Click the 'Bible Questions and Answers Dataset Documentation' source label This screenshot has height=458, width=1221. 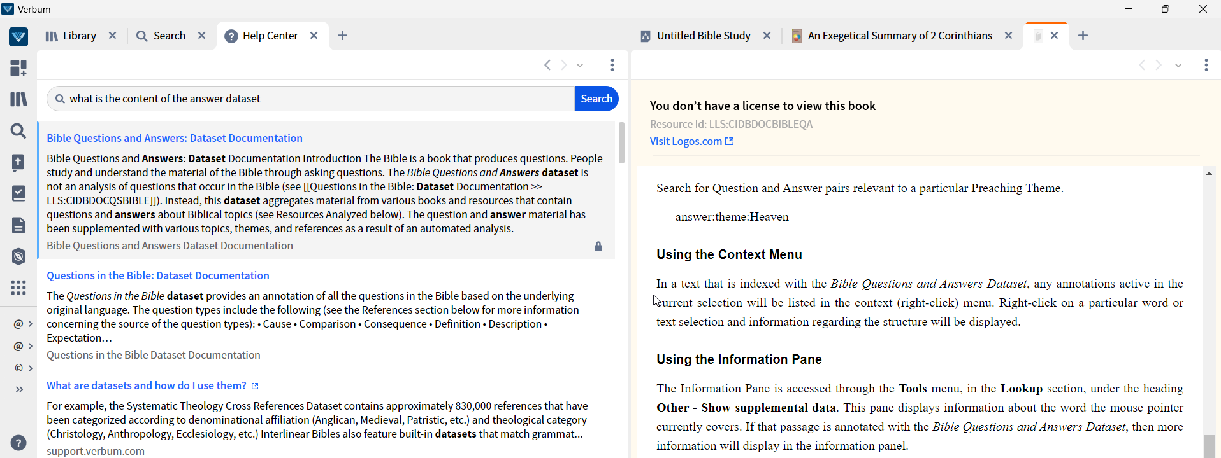tap(170, 246)
